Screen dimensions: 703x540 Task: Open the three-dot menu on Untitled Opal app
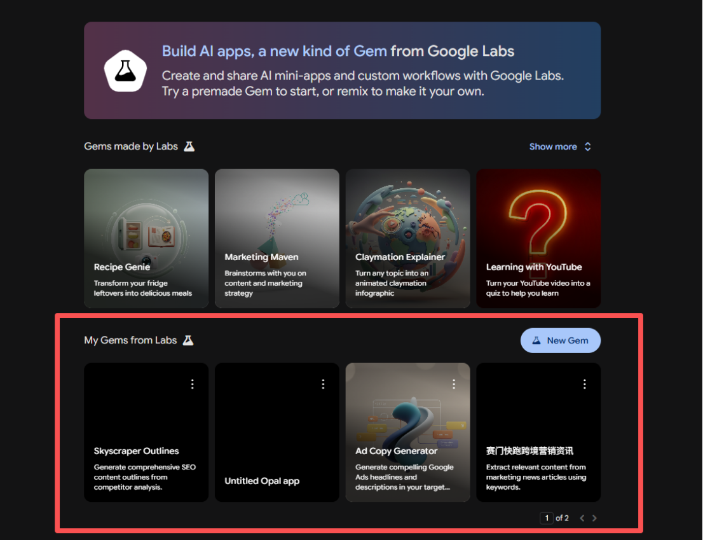click(324, 384)
